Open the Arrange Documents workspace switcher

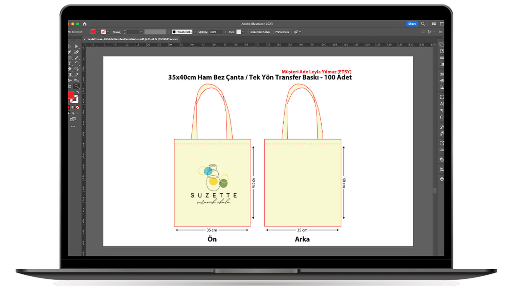click(x=434, y=24)
